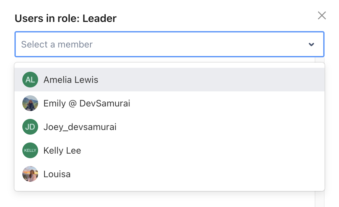339x207 pixels.
Task: Select Kelly Lee from the dropdown
Action: (x=62, y=151)
